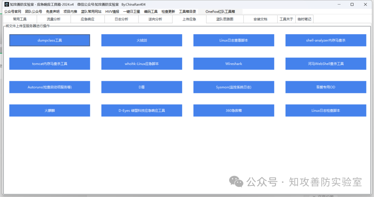Open the 蓝队思路图 tab
The image size is (374, 197).
coord(225,19)
